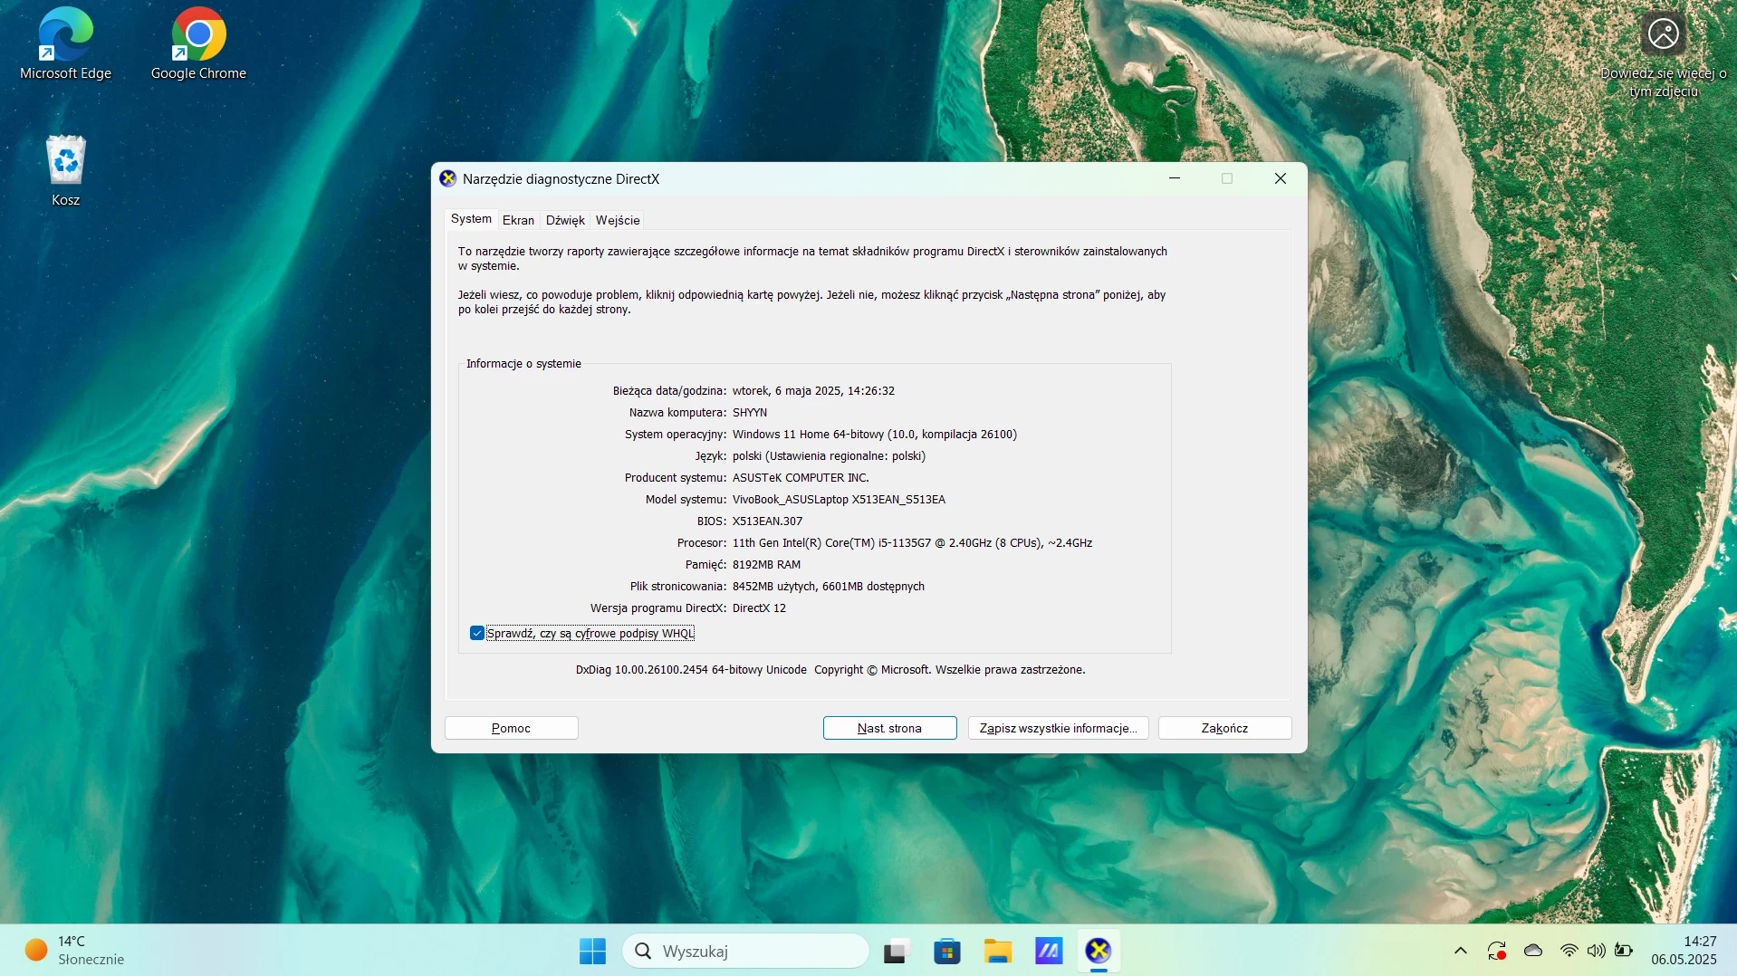
Task: Click the speaker volume tray icon
Action: click(x=1596, y=951)
